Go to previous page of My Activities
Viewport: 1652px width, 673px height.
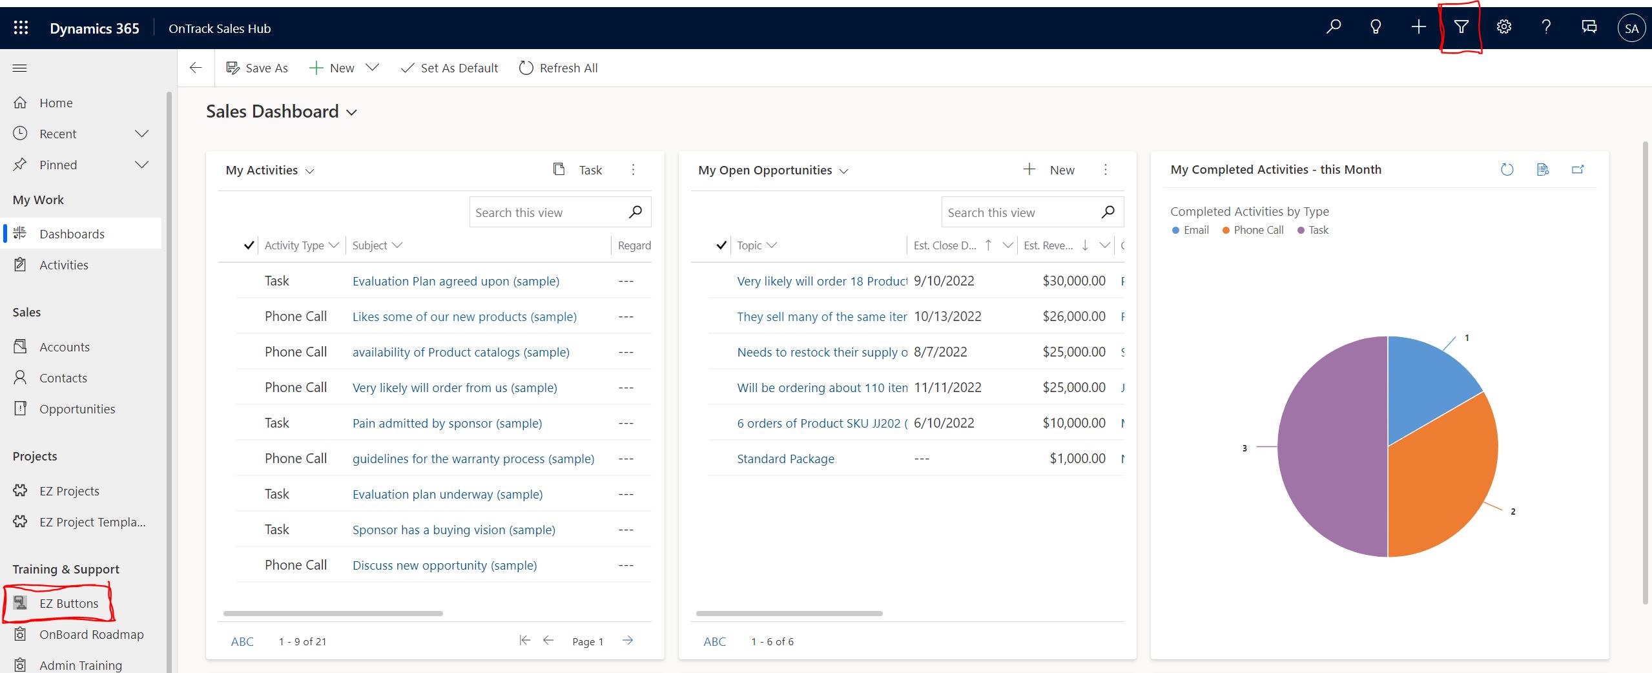[548, 641]
